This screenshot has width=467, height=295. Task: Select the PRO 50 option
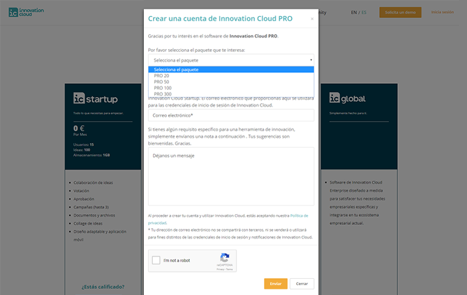pyautogui.click(x=231, y=82)
